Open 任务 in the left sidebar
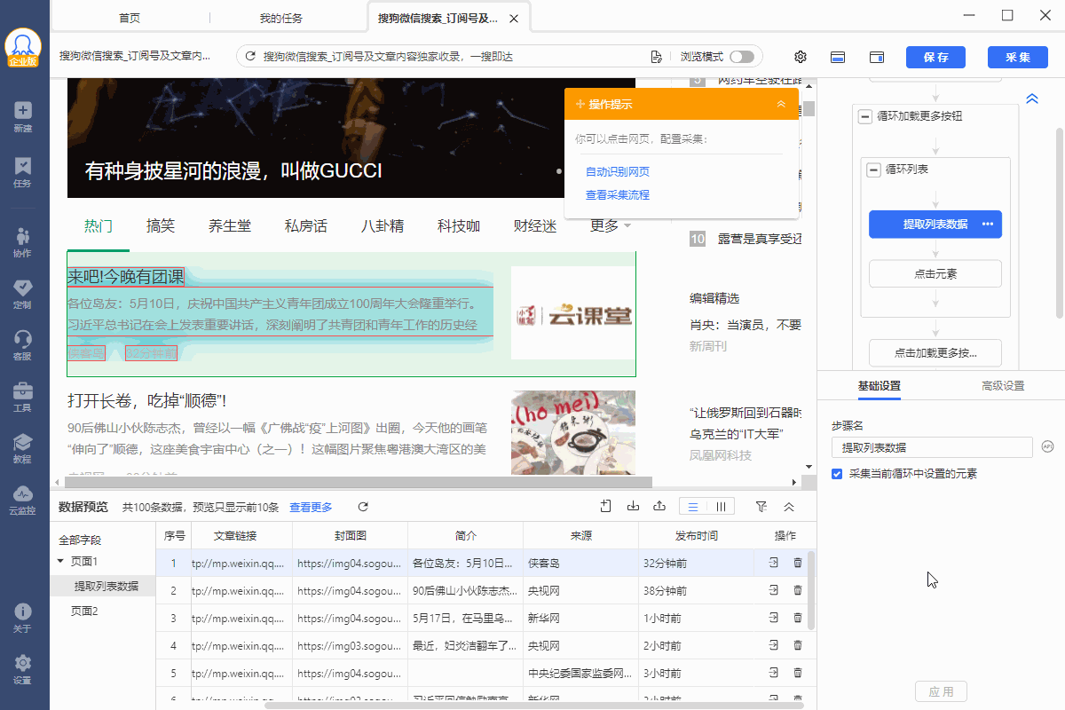1065x710 pixels. (x=23, y=172)
